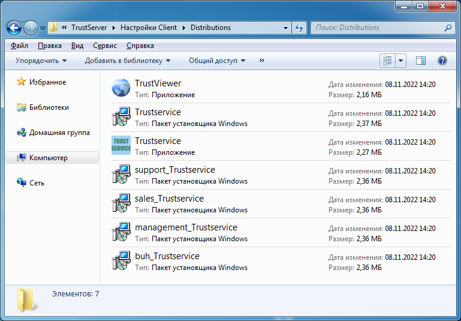Click the Избранное star icon
Image resolution: width=461 pixels, height=321 pixels.
[x=21, y=82]
